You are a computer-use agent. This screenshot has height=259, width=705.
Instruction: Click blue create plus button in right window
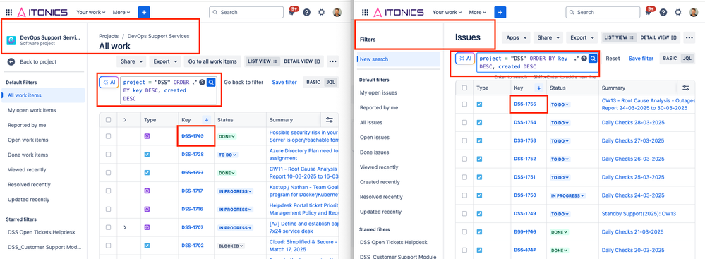pos(500,12)
